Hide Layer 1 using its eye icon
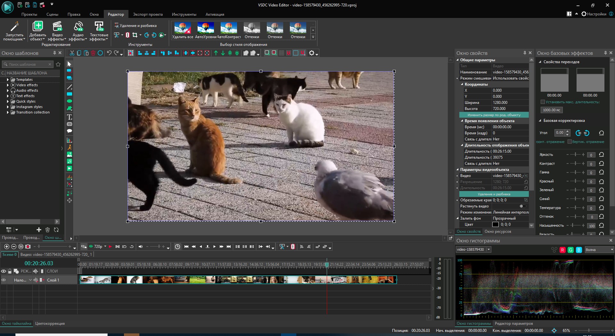615x336 pixels. pyautogui.click(x=4, y=280)
